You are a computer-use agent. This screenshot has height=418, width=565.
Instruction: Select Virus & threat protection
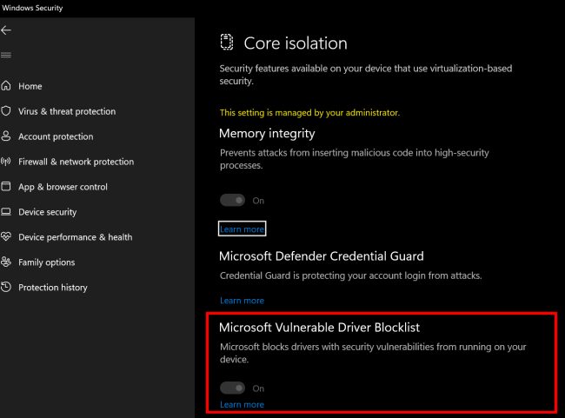(x=67, y=111)
